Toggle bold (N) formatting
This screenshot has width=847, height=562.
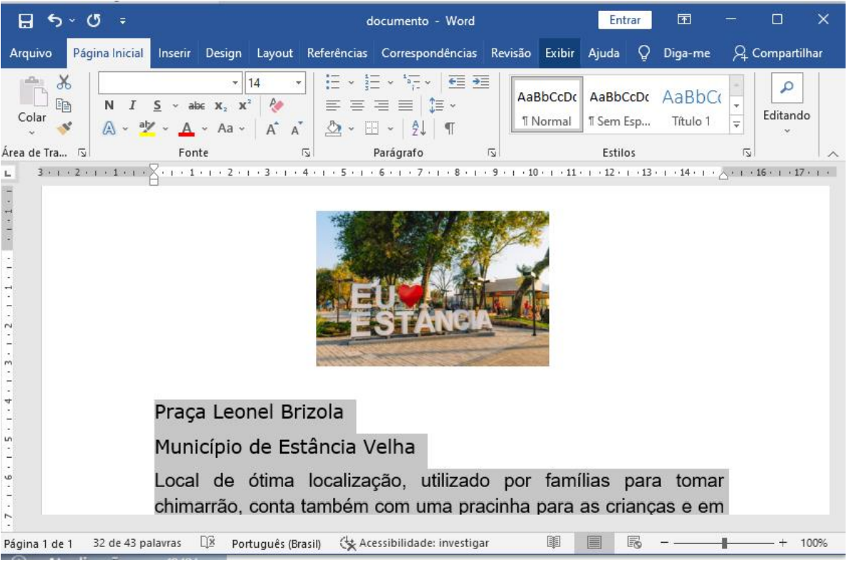(109, 105)
